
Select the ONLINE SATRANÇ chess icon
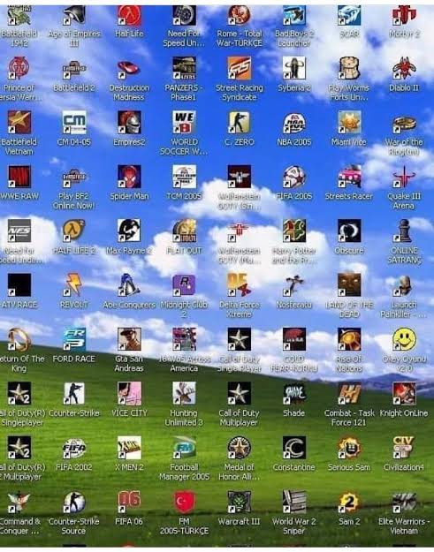tap(404, 231)
